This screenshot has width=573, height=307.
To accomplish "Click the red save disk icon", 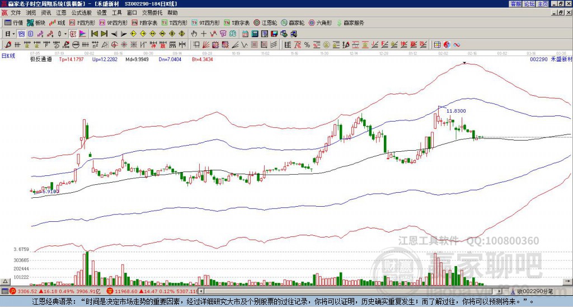I will [274, 34].
